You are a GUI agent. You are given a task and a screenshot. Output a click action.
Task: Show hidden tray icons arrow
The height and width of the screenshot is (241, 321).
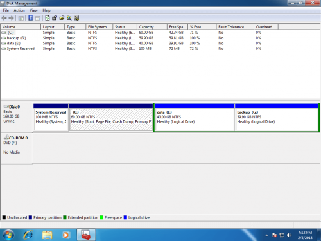(266, 235)
